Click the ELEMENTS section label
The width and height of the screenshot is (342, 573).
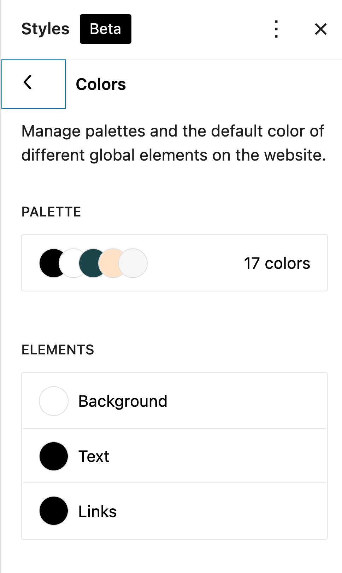pyautogui.click(x=58, y=350)
